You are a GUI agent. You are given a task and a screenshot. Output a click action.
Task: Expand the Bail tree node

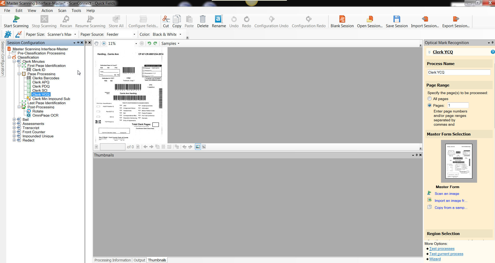pyautogui.click(x=14, y=119)
